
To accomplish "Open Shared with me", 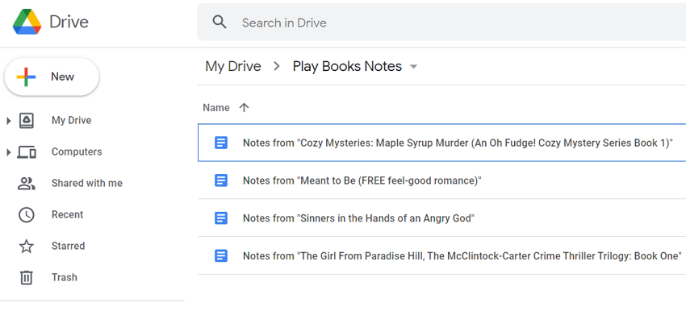I will point(87,183).
